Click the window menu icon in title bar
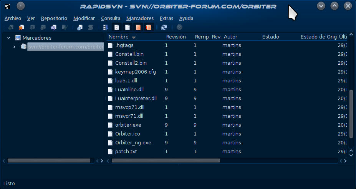This screenshot has height=189, width=356. point(8,6)
